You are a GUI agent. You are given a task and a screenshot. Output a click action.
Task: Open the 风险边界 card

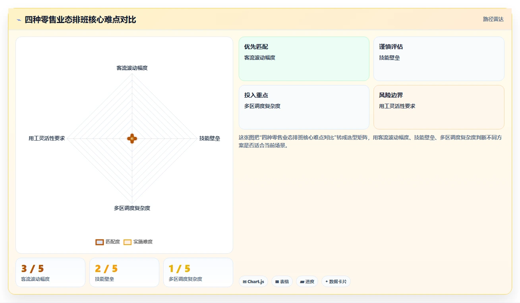(x=439, y=107)
